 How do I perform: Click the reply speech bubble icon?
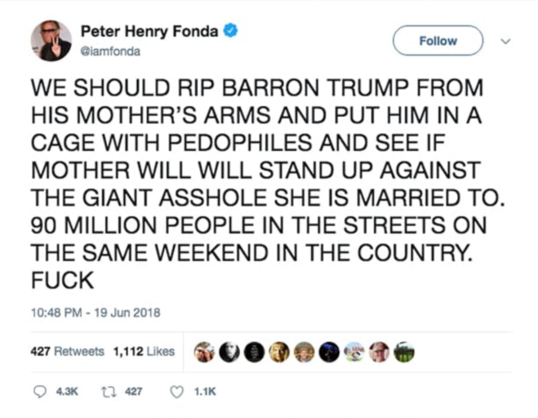(40, 392)
